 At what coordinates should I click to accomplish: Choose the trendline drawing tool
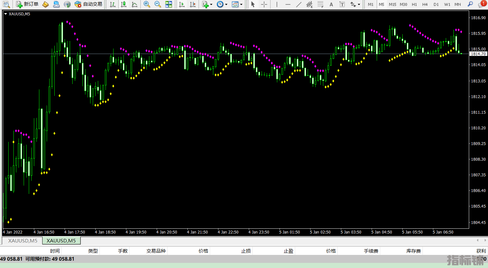(x=298, y=4)
